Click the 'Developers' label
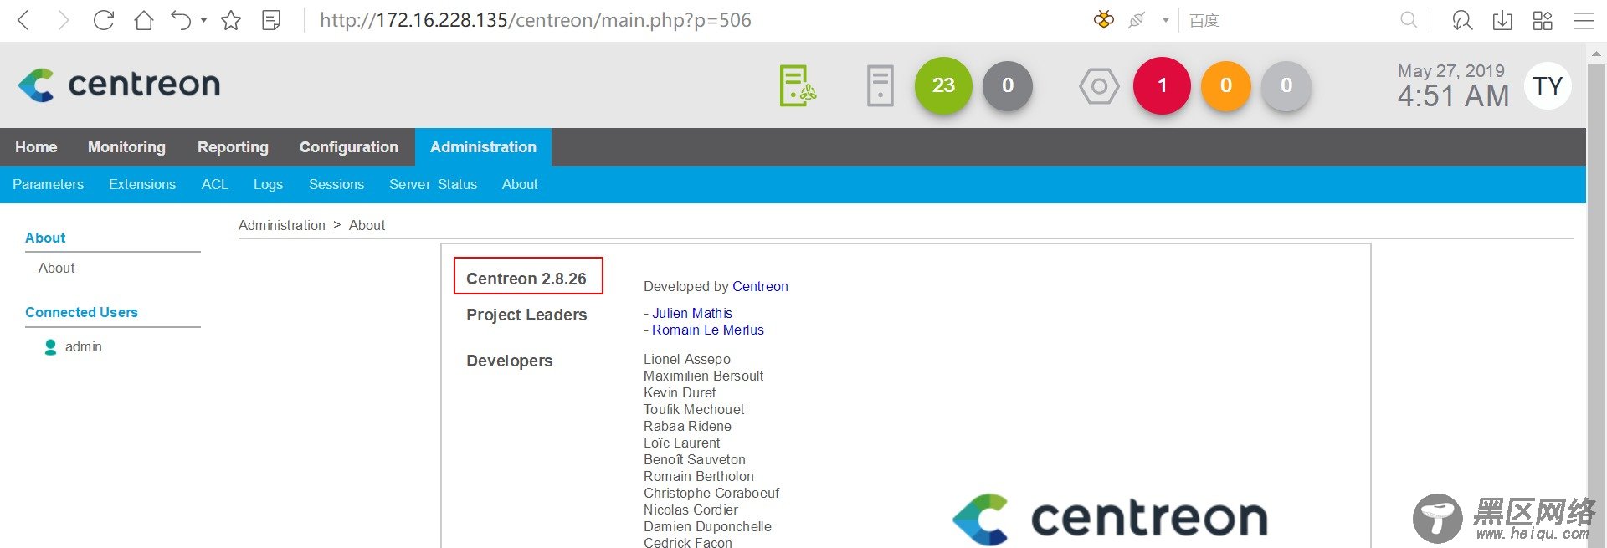1607x548 pixels. click(x=510, y=361)
